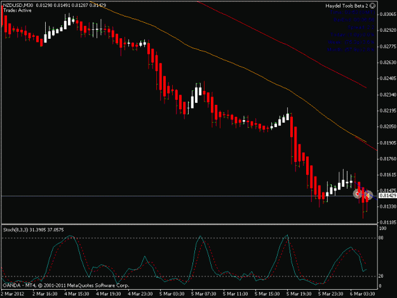Click the 'BarEnd' countdown text

click(x=354, y=20)
